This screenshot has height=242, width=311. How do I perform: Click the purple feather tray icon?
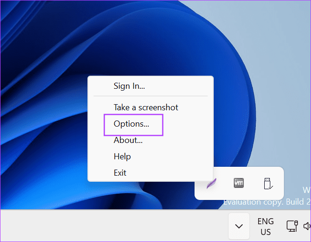(211, 184)
